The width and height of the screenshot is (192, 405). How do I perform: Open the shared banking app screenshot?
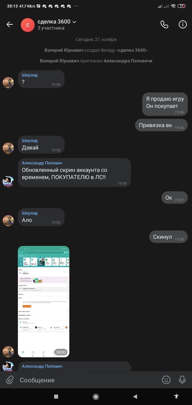click(x=43, y=301)
